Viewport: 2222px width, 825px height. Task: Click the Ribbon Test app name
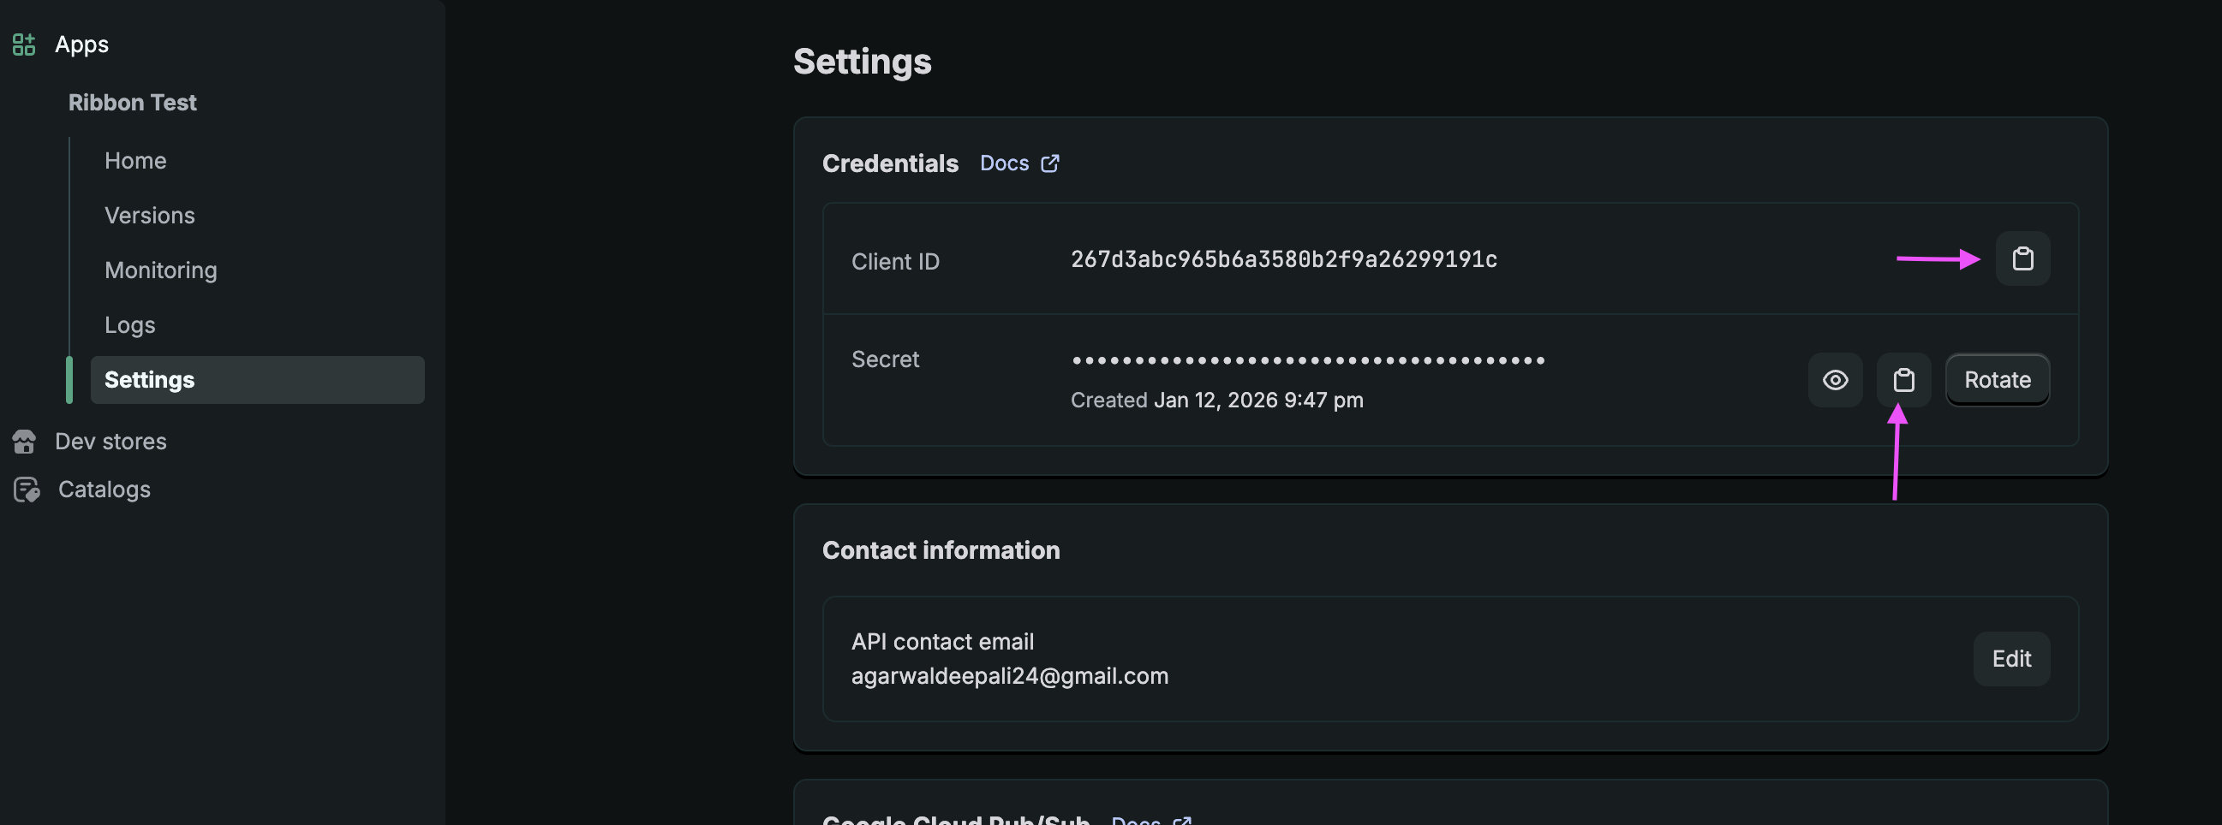133,102
